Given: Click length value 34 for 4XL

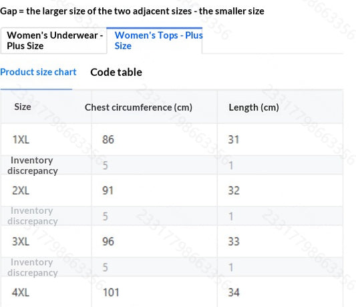Looking at the screenshot, I should click(234, 292).
